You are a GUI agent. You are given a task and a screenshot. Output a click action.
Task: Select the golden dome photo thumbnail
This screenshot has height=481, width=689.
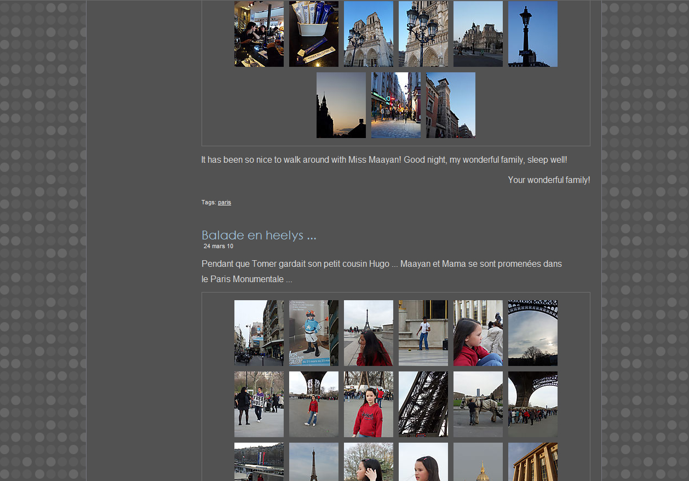(x=478, y=462)
